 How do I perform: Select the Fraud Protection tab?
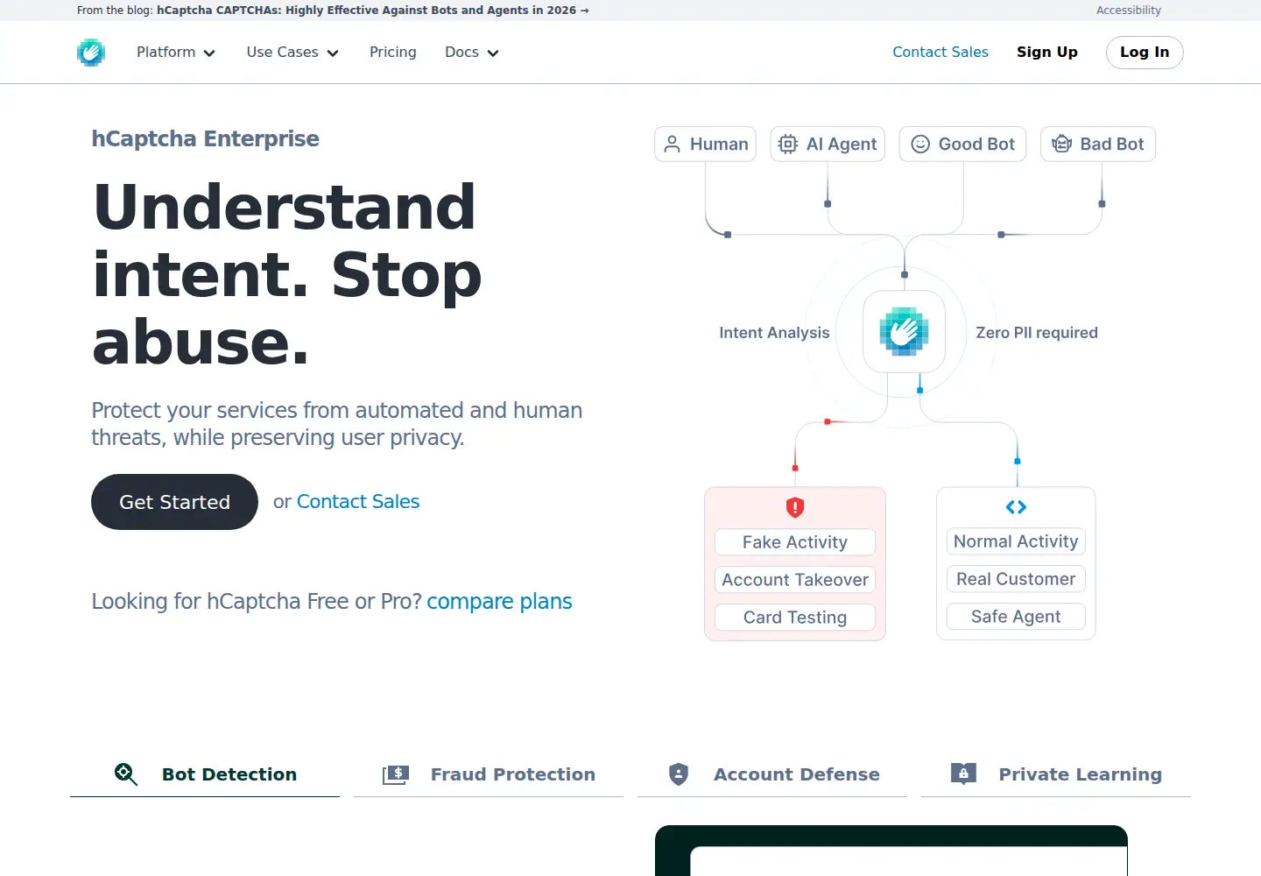489,774
